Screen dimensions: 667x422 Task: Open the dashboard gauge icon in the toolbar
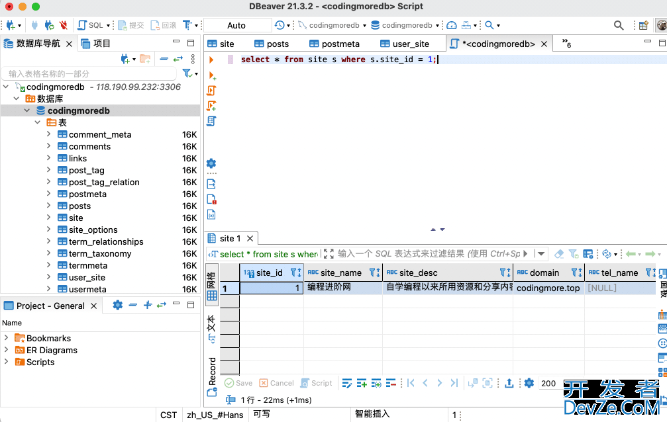452,25
